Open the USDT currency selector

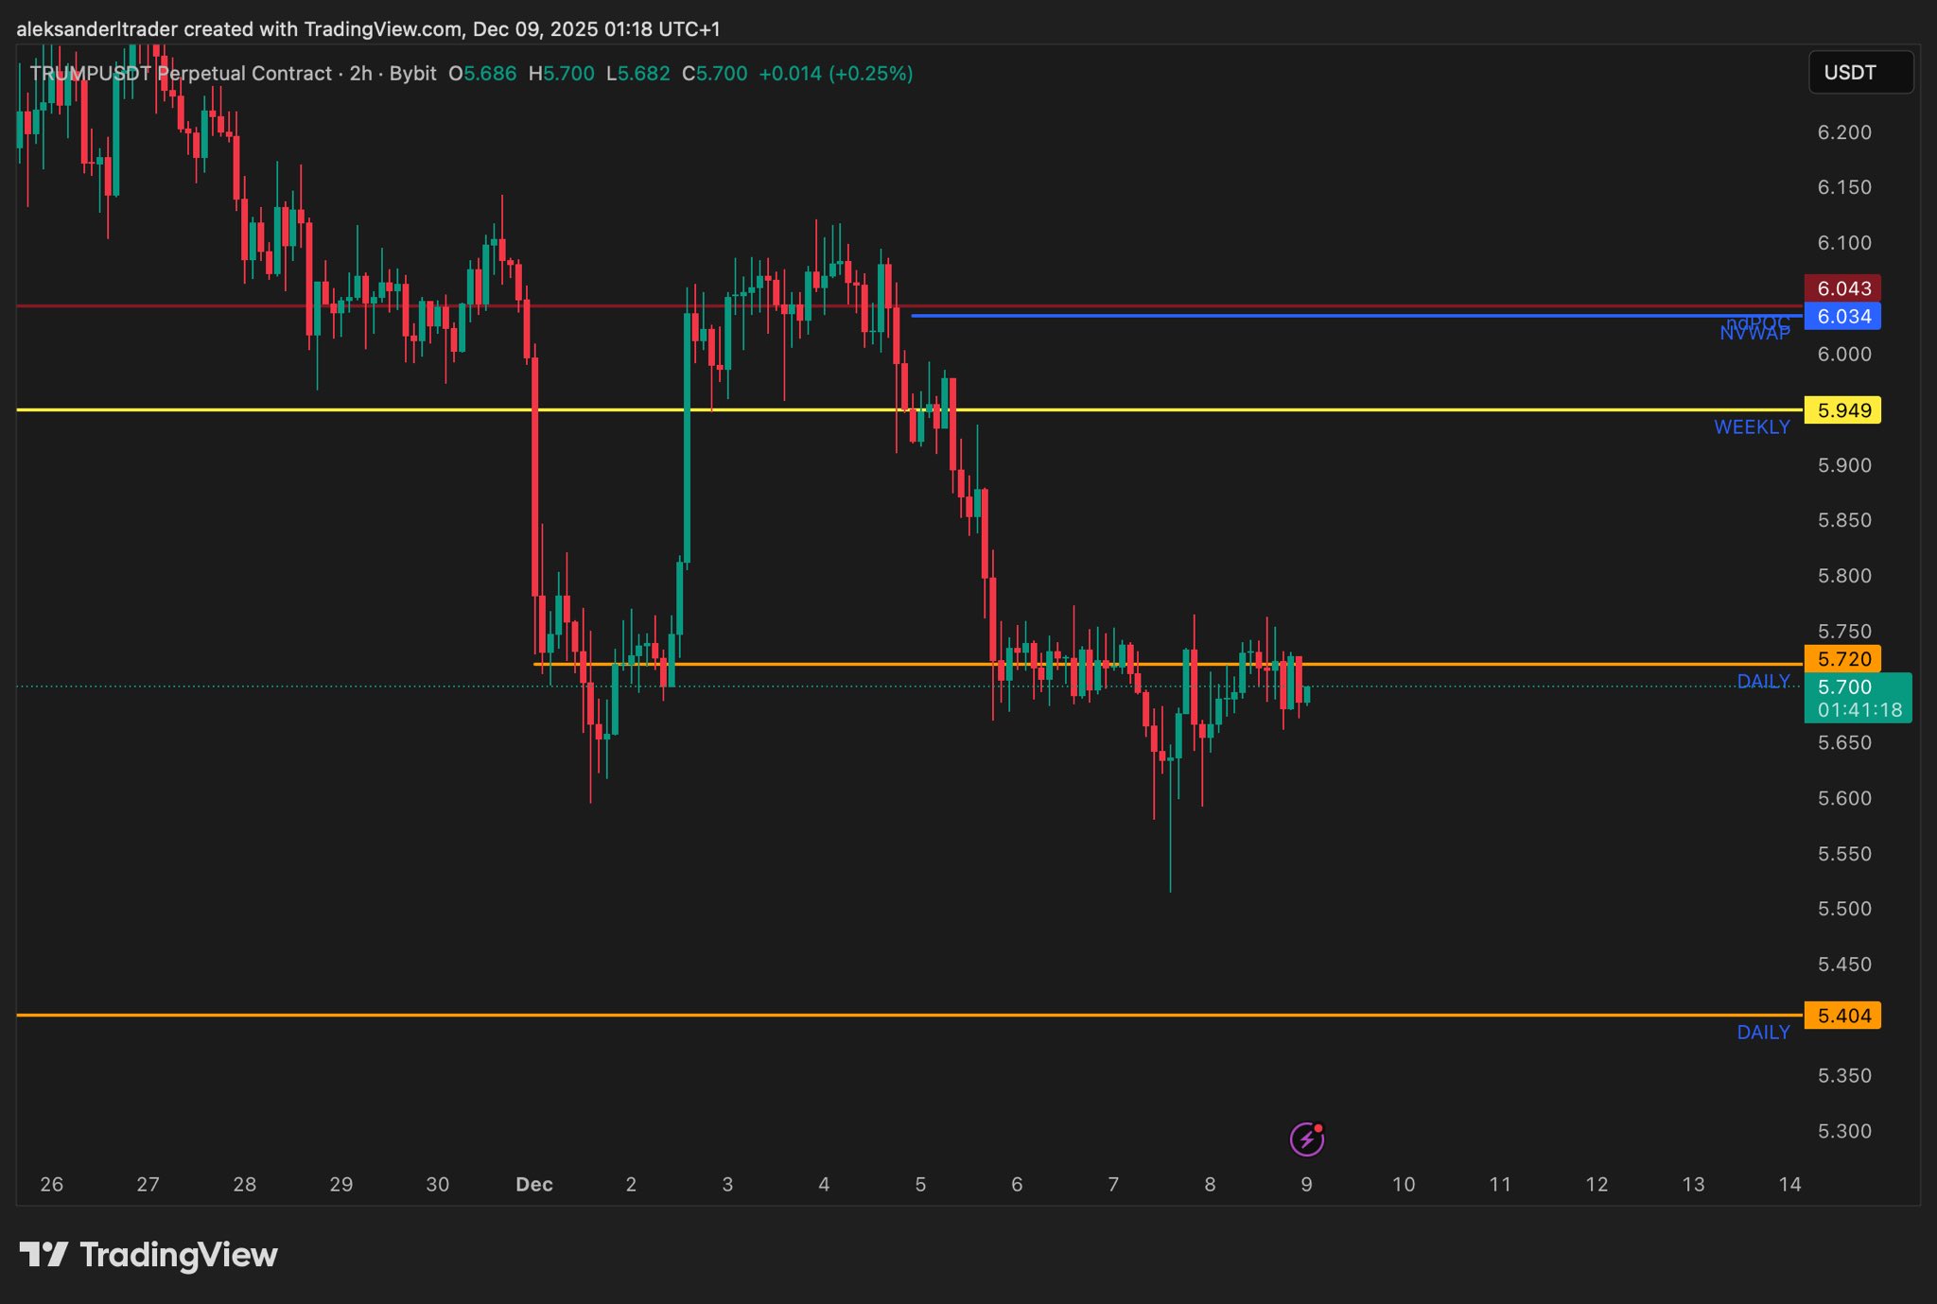coord(1859,73)
